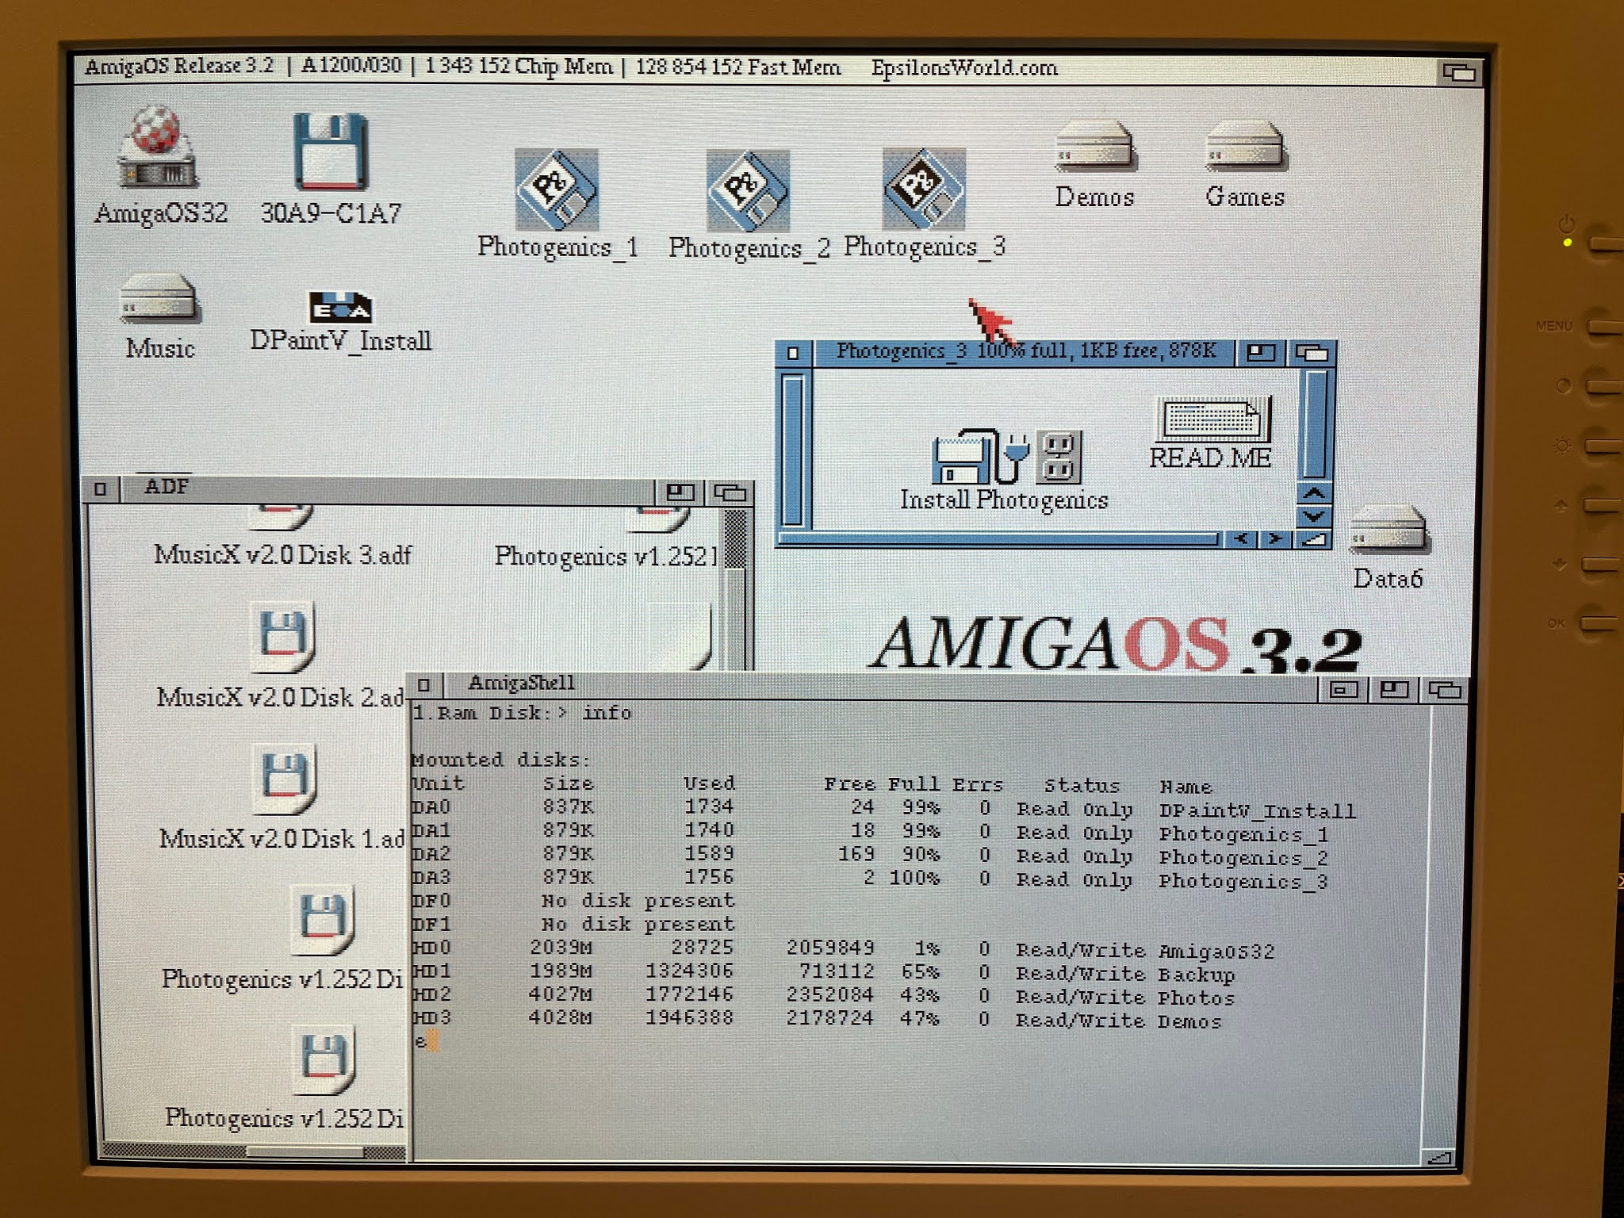Click left arrow in Photogenics_3 window scrollbar
Image resolution: width=1624 pixels, height=1218 pixels.
tap(1241, 539)
